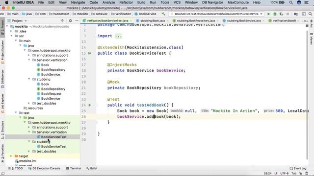The image size is (314, 176).
Task: Click the LF line separator in status bar
Action: point(276,174)
